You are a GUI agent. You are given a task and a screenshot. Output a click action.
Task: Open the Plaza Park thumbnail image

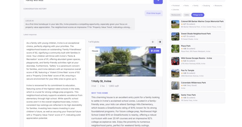pyautogui.click(x=175, y=49)
